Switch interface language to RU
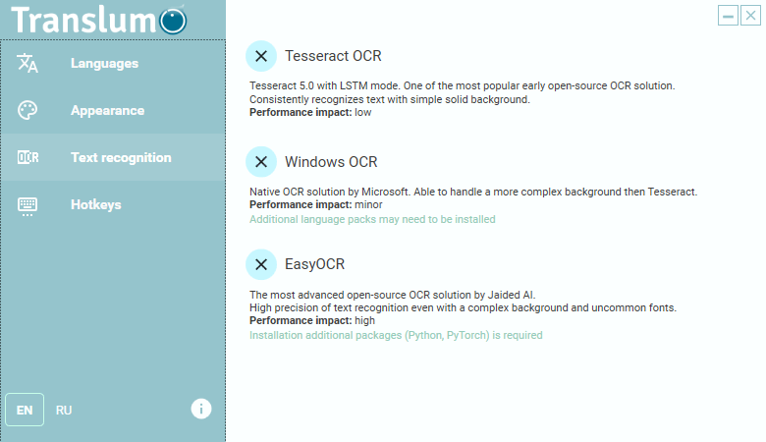Image resolution: width=766 pixels, height=442 pixels. click(64, 411)
